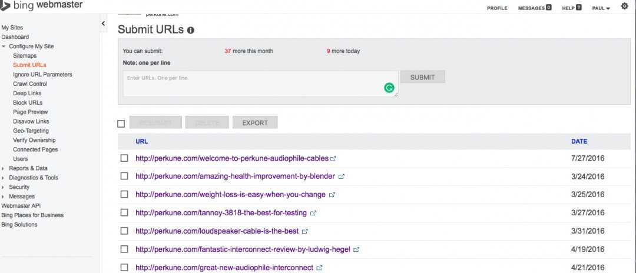The image size is (636, 273).
Task: Open the PAUL account dropdown
Action: point(601,8)
